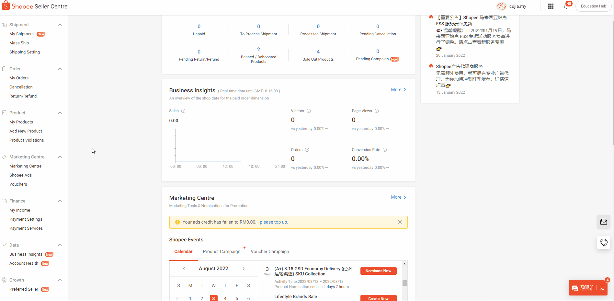Click the Data chart icon in sidebar
The height and width of the screenshot is (301, 614).
point(5,245)
